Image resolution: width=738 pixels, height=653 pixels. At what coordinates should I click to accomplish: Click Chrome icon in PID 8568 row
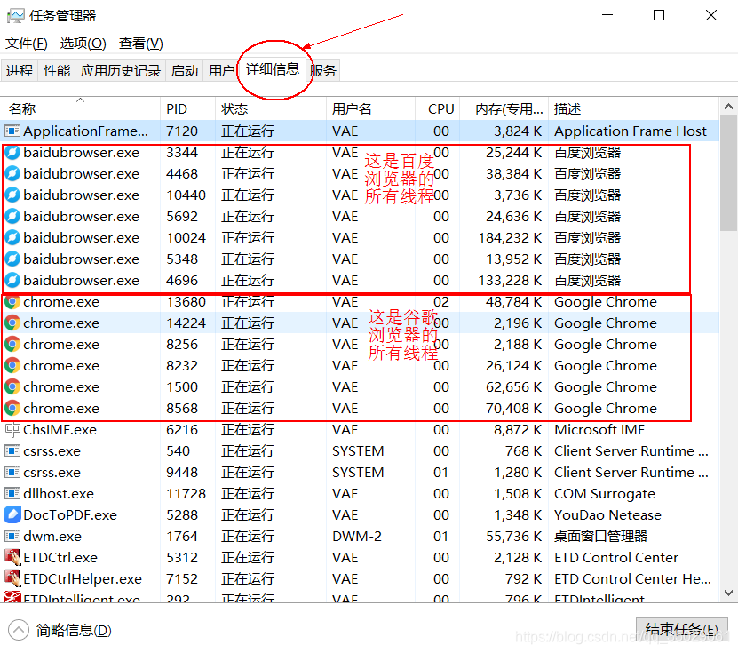(12, 408)
